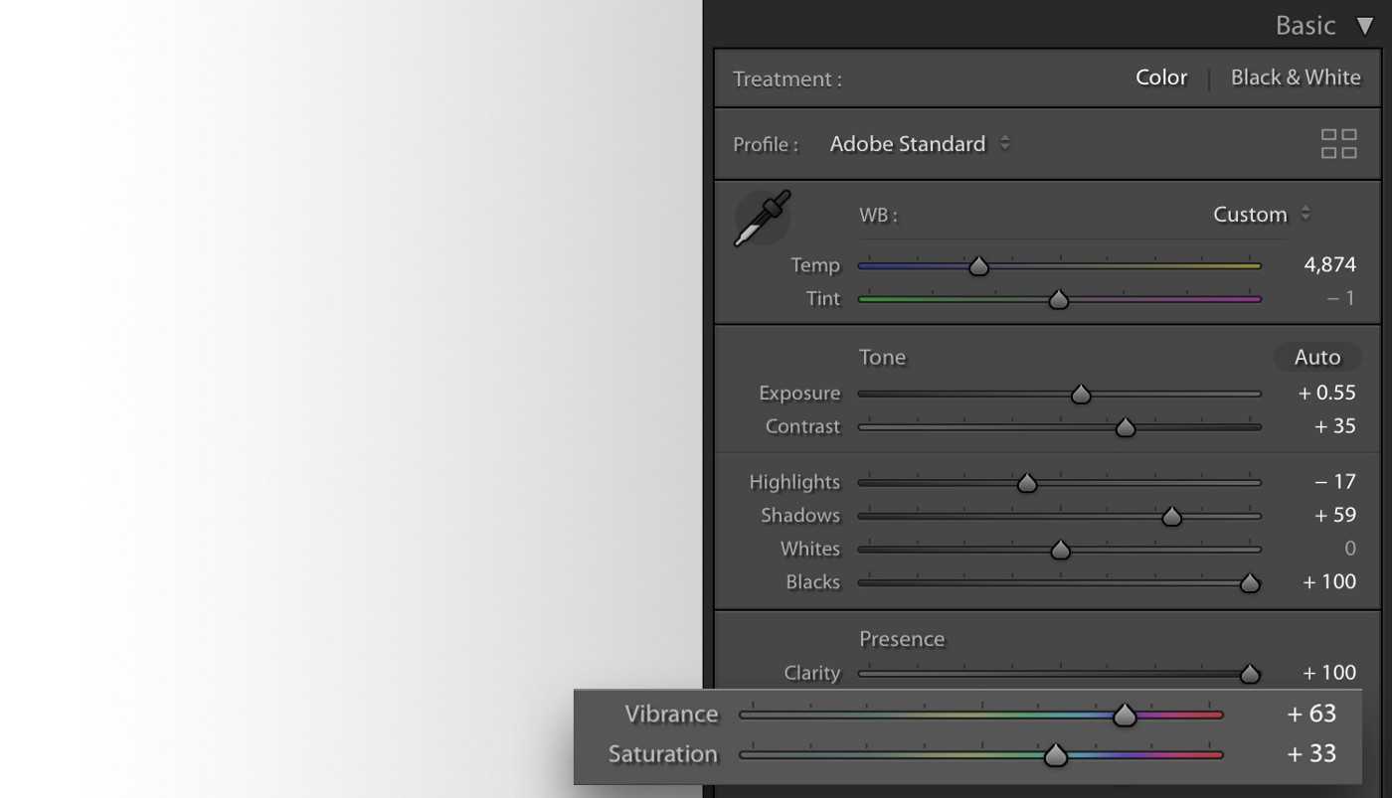Click the Saturation slider handle
The width and height of the screenshot is (1392, 798).
(x=1055, y=755)
